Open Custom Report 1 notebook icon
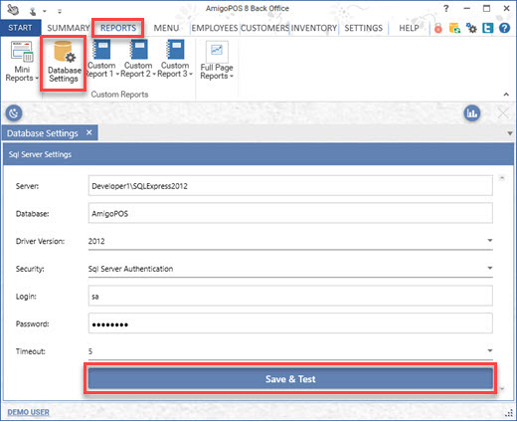The image size is (517, 422). [101, 49]
